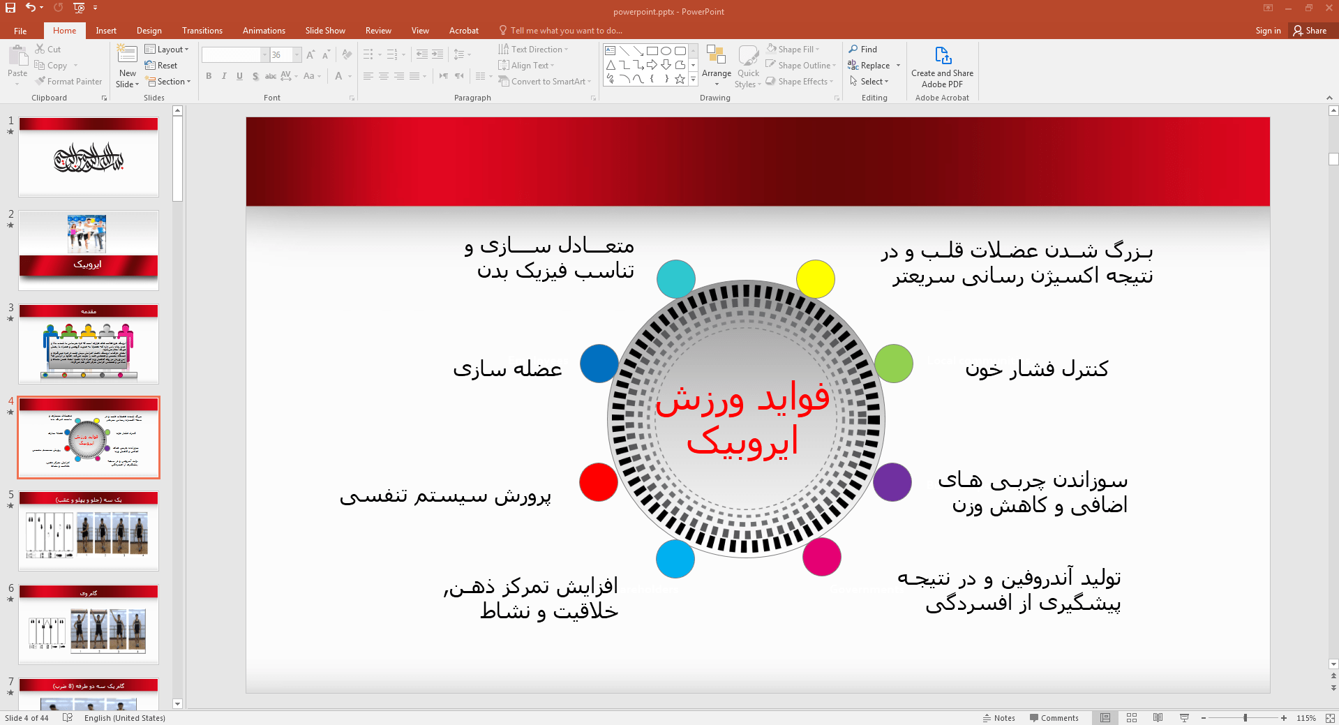Viewport: 1339px width, 725px height.
Task: Click the zoom out minus button
Action: (1204, 718)
